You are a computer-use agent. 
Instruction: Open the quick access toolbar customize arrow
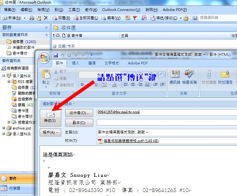point(92,55)
